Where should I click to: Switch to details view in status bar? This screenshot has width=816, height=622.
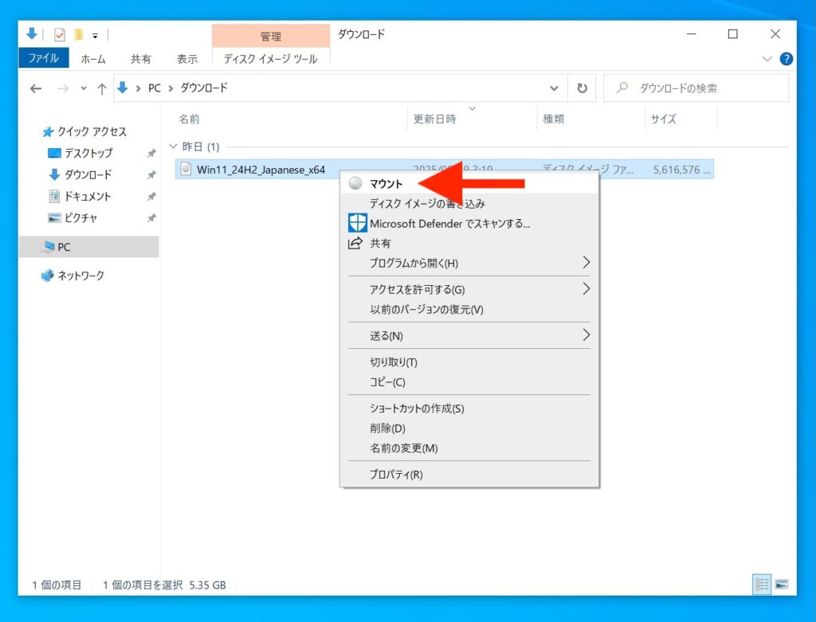[762, 585]
